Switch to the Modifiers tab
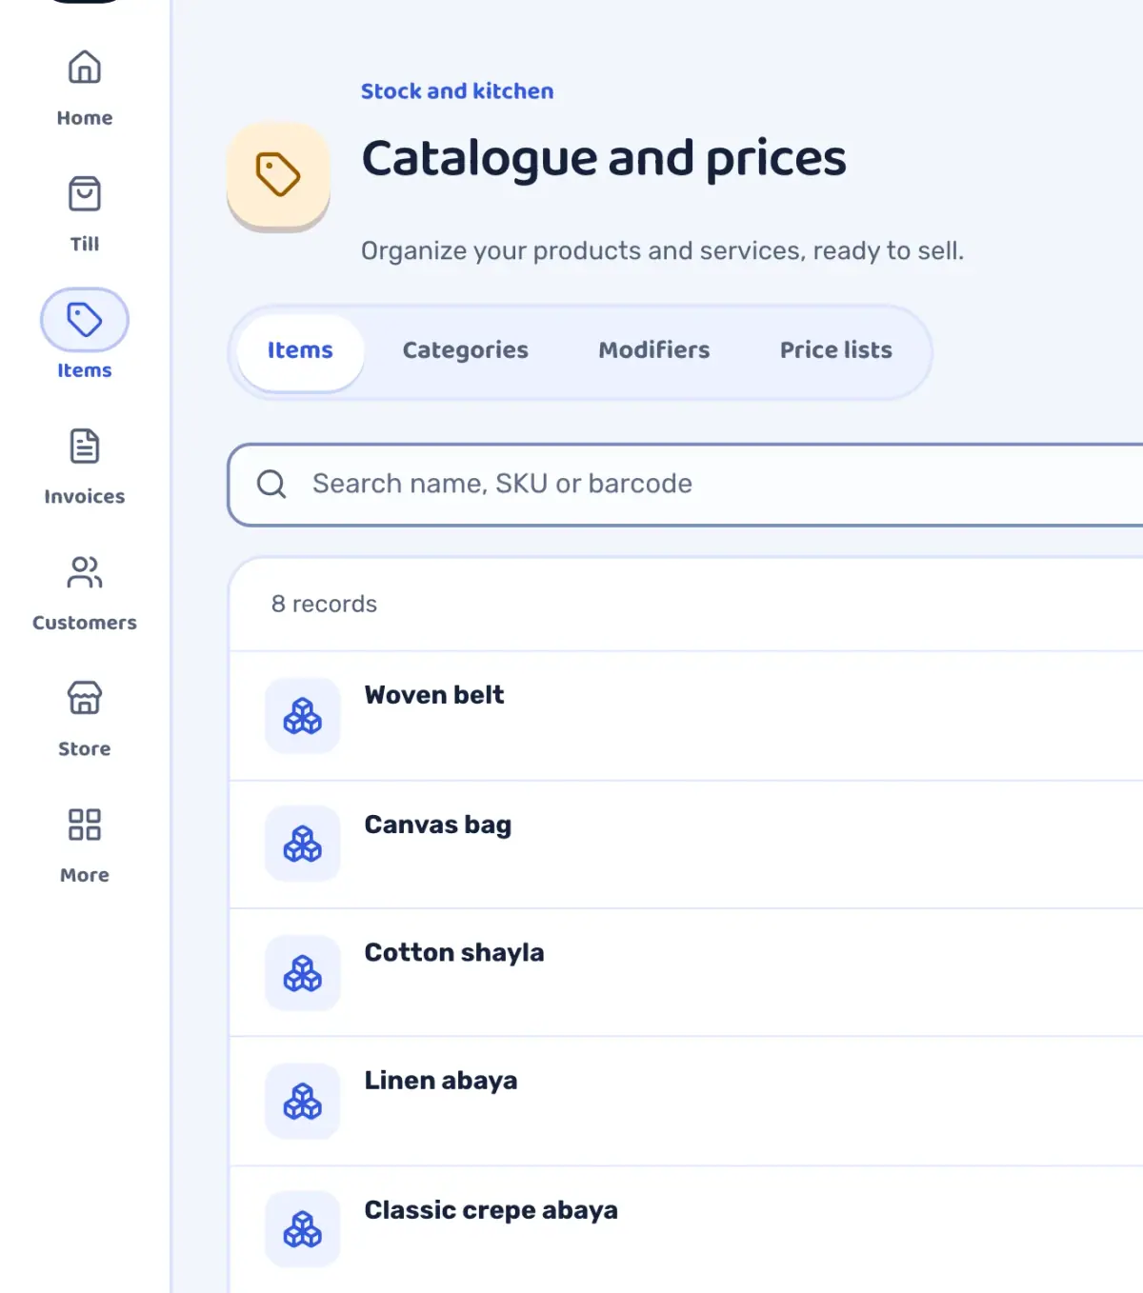The width and height of the screenshot is (1143, 1293). 654,351
